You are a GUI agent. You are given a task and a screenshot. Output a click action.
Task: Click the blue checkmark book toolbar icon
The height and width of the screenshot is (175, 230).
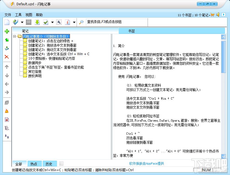pos(15,22)
